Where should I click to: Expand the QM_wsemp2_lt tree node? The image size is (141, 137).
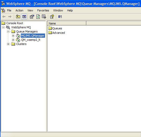[13, 40]
